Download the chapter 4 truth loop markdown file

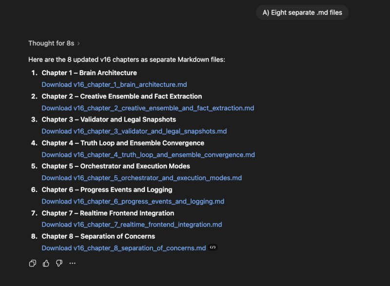click(x=148, y=155)
